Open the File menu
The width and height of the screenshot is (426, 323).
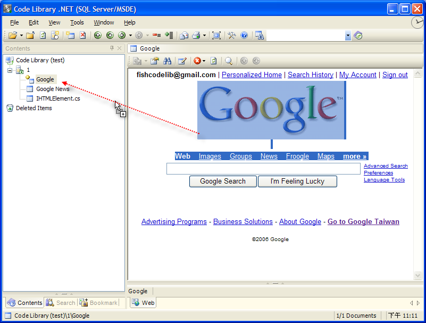click(x=14, y=22)
